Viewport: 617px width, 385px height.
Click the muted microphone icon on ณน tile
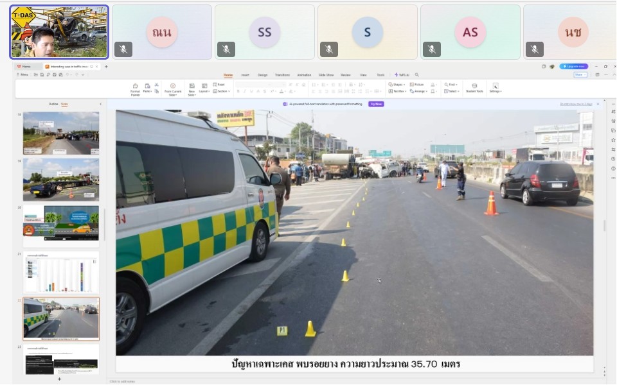[123, 49]
